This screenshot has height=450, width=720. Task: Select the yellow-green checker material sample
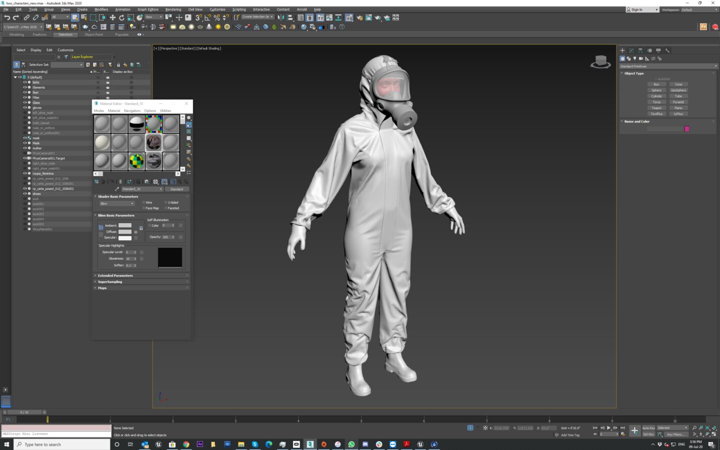coord(136,161)
